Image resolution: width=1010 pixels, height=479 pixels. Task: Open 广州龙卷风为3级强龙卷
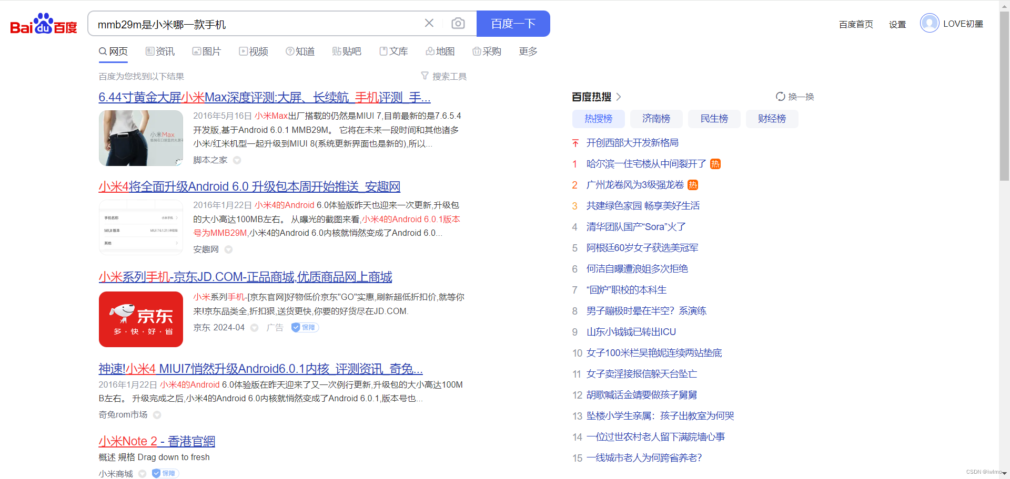(635, 185)
